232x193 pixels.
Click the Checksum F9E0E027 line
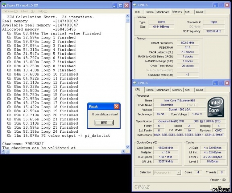pos(23,144)
